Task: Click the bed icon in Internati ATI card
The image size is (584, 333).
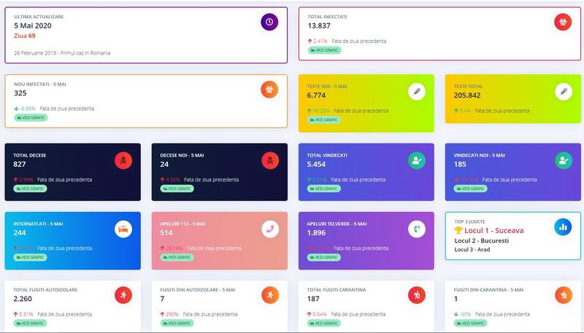Action: click(x=123, y=228)
